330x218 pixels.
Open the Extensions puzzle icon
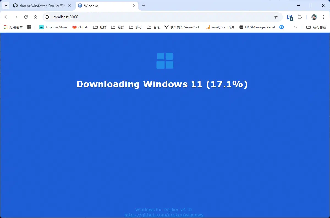tap(300, 17)
